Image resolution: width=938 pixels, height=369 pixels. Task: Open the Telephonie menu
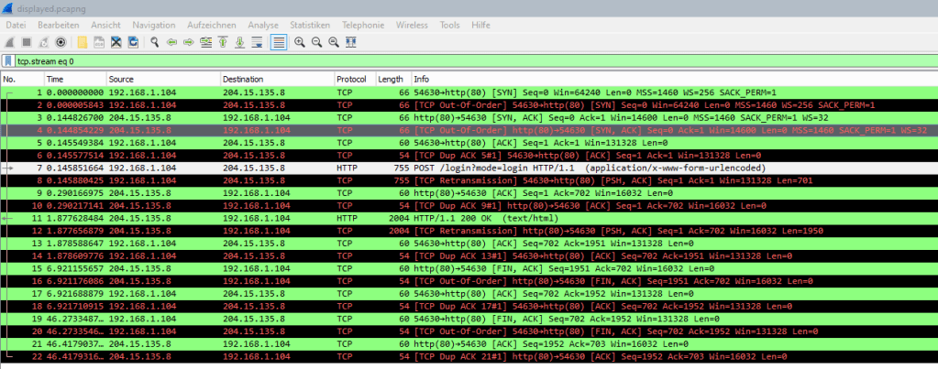coord(362,24)
